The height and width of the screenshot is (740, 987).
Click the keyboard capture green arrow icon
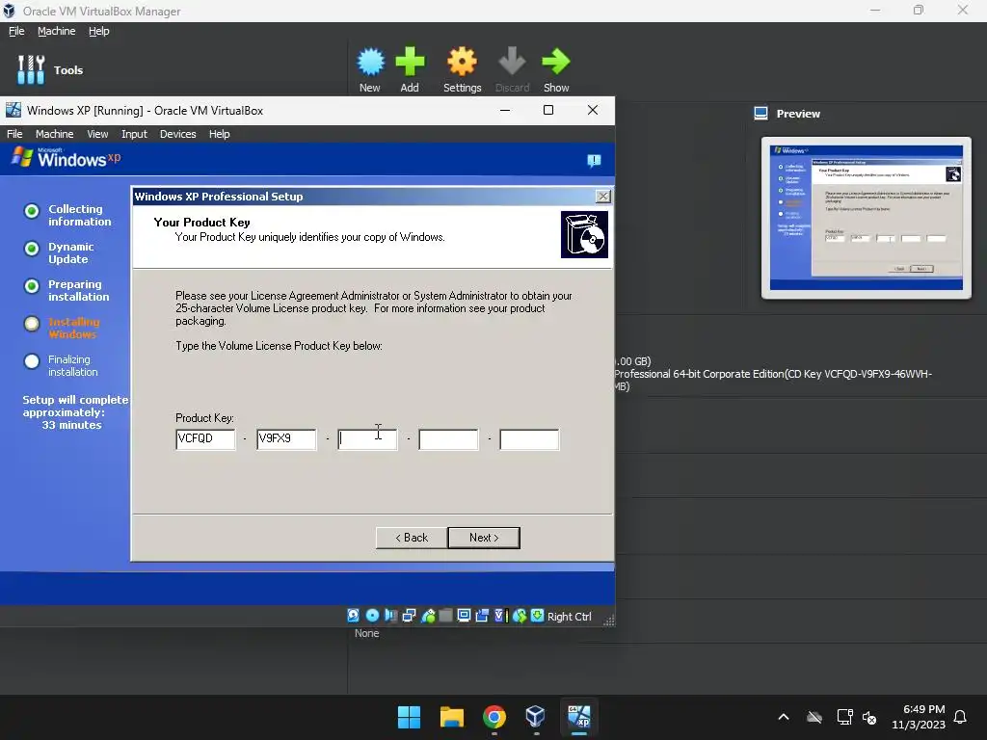point(537,616)
